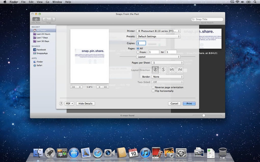Viewport: 260px width, 162px height.
Task: Select the All pages radio button
Action: coord(138,48)
